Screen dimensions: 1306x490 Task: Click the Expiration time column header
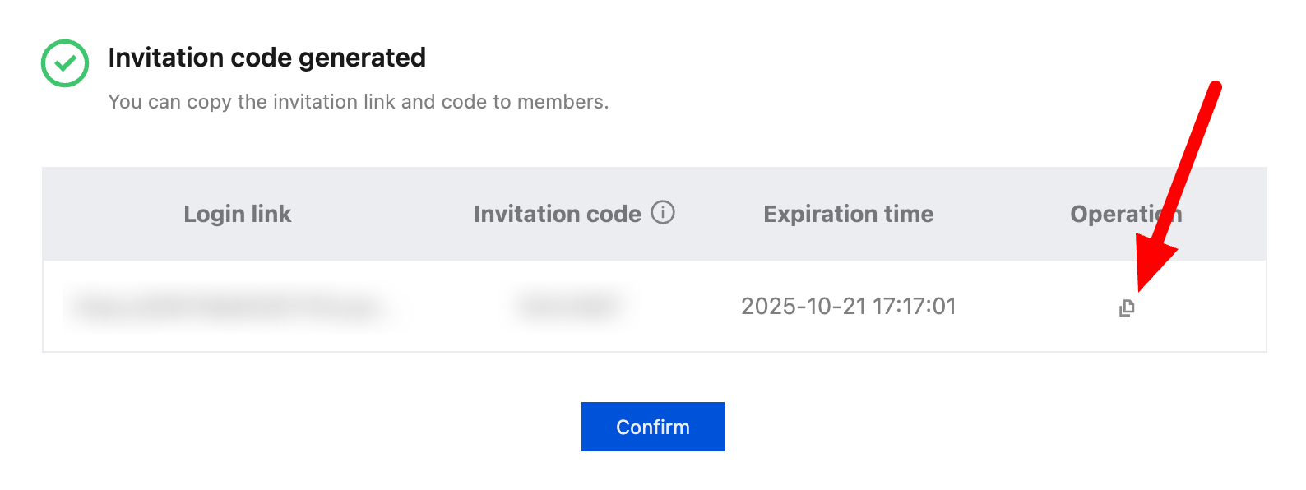[x=848, y=215]
